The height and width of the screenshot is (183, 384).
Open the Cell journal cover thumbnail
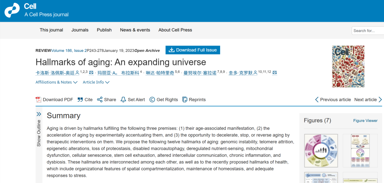348,66
